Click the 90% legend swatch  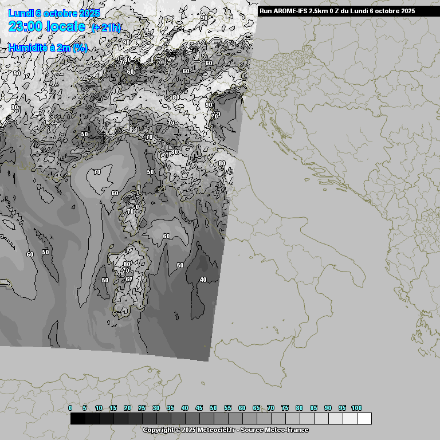pyautogui.click(x=335, y=419)
